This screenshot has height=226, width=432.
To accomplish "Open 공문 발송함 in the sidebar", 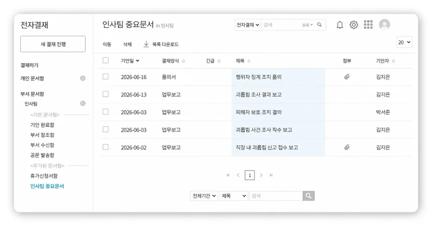I will pyautogui.click(x=42, y=155).
